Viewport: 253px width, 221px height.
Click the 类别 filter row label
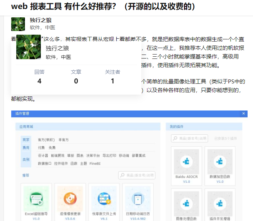tap(26, 159)
